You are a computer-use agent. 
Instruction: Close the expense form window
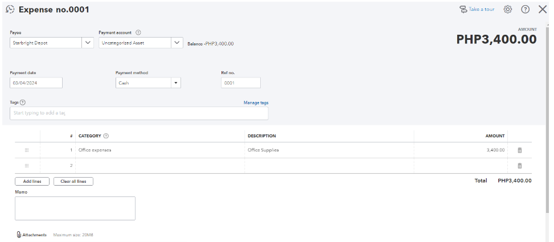coord(543,10)
